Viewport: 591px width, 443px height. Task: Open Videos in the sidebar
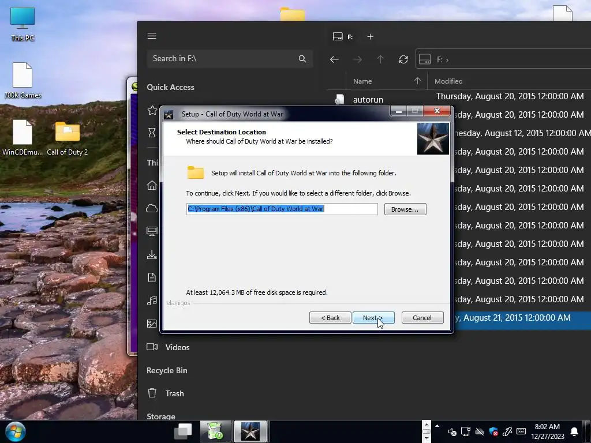[x=168, y=347]
